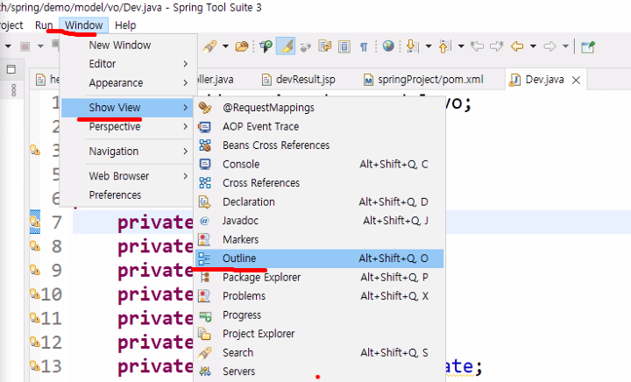Click the Open Task folder icon
This screenshot has height=382, width=631.
[x=242, y=46]
